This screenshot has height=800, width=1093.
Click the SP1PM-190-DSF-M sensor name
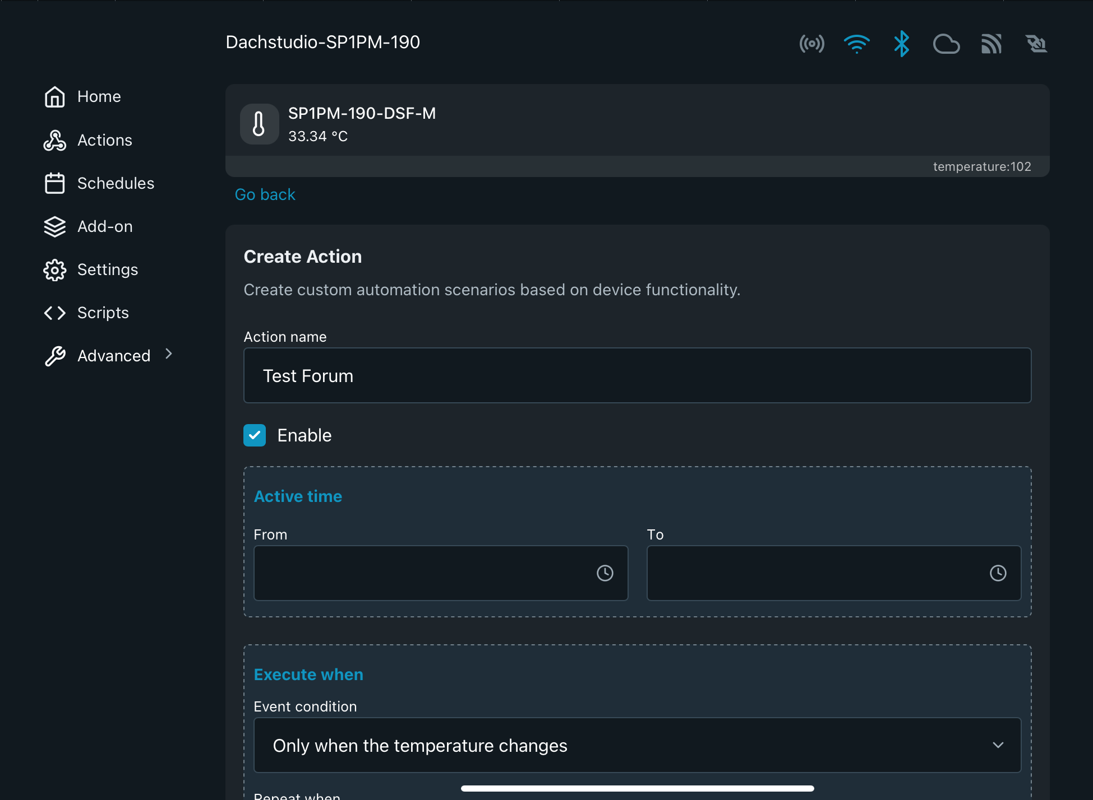tap(362, 113)
